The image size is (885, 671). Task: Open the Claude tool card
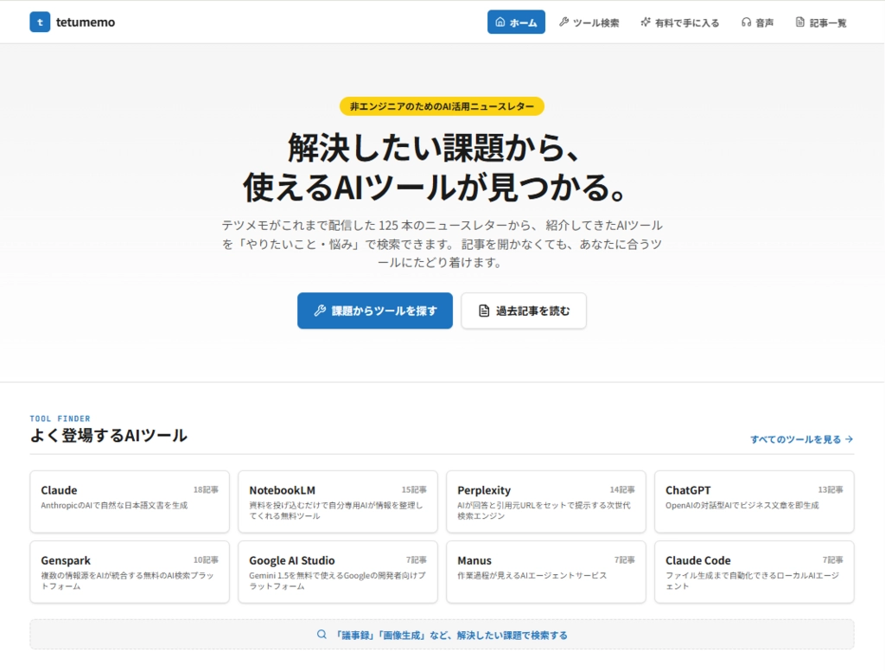130,502
